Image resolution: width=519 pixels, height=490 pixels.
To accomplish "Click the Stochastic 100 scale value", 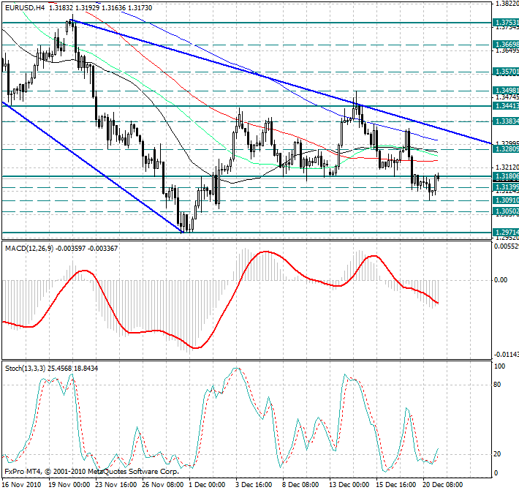I will (499, 366).
